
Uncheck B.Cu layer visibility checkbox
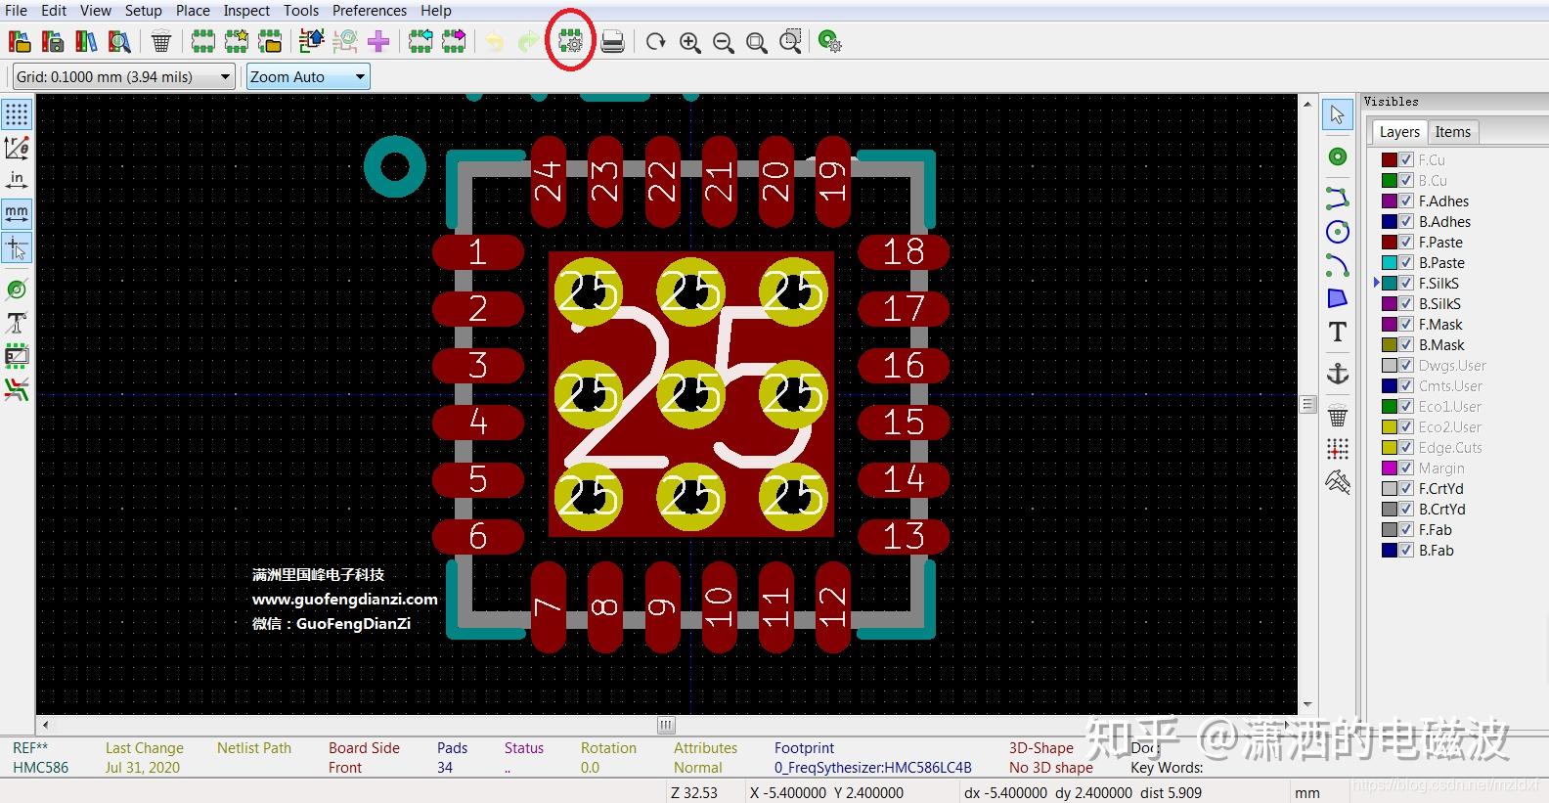pos(1406,180)
